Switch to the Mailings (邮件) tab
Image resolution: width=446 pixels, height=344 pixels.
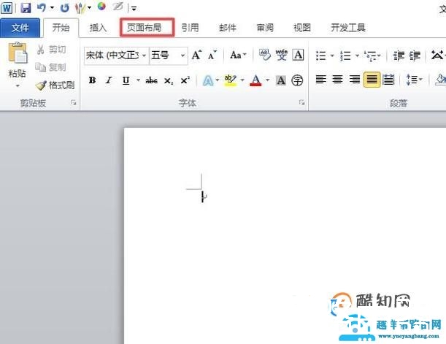point(228,28)
